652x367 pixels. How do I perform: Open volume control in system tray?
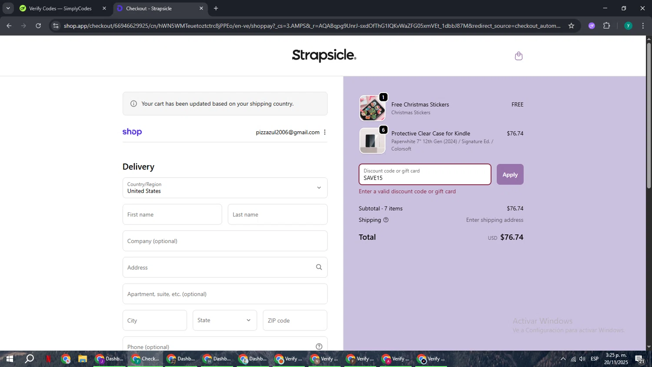[582, 359]
